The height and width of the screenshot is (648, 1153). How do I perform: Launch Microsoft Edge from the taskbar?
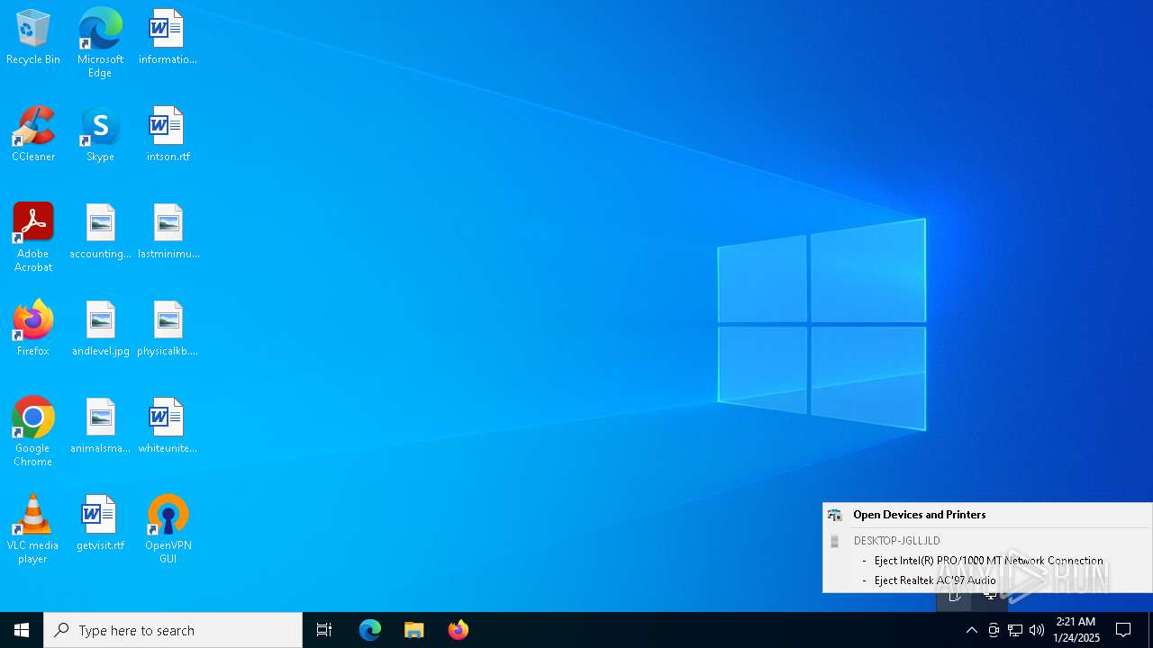tap(370, 630)
